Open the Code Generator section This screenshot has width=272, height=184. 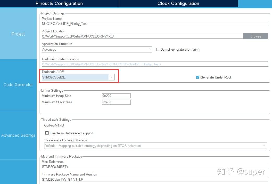point(18,84)
